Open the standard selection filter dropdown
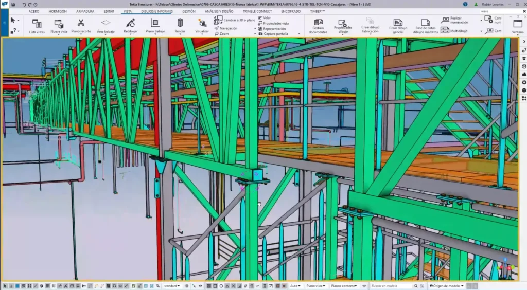 [x=172, y=286]
